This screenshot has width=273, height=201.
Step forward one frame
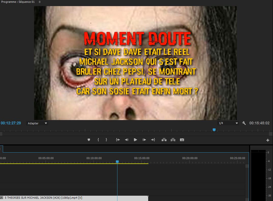(144, 140)
